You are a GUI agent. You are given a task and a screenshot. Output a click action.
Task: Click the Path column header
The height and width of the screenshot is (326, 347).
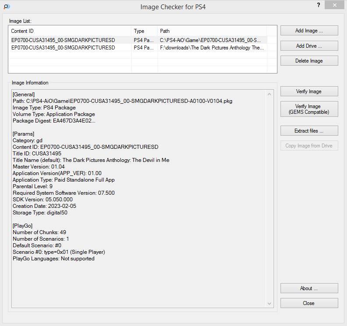[x=212, y=31]
